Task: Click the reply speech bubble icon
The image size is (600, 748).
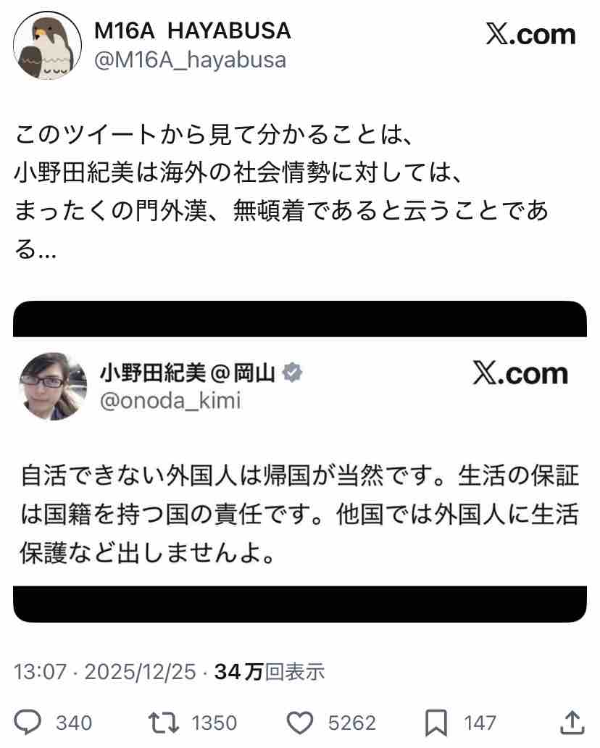Action: (28, 722)
